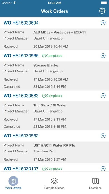109x194 pixels.
Task: Switch to the Sample Guides tab label
Action: tap(54, 188)
